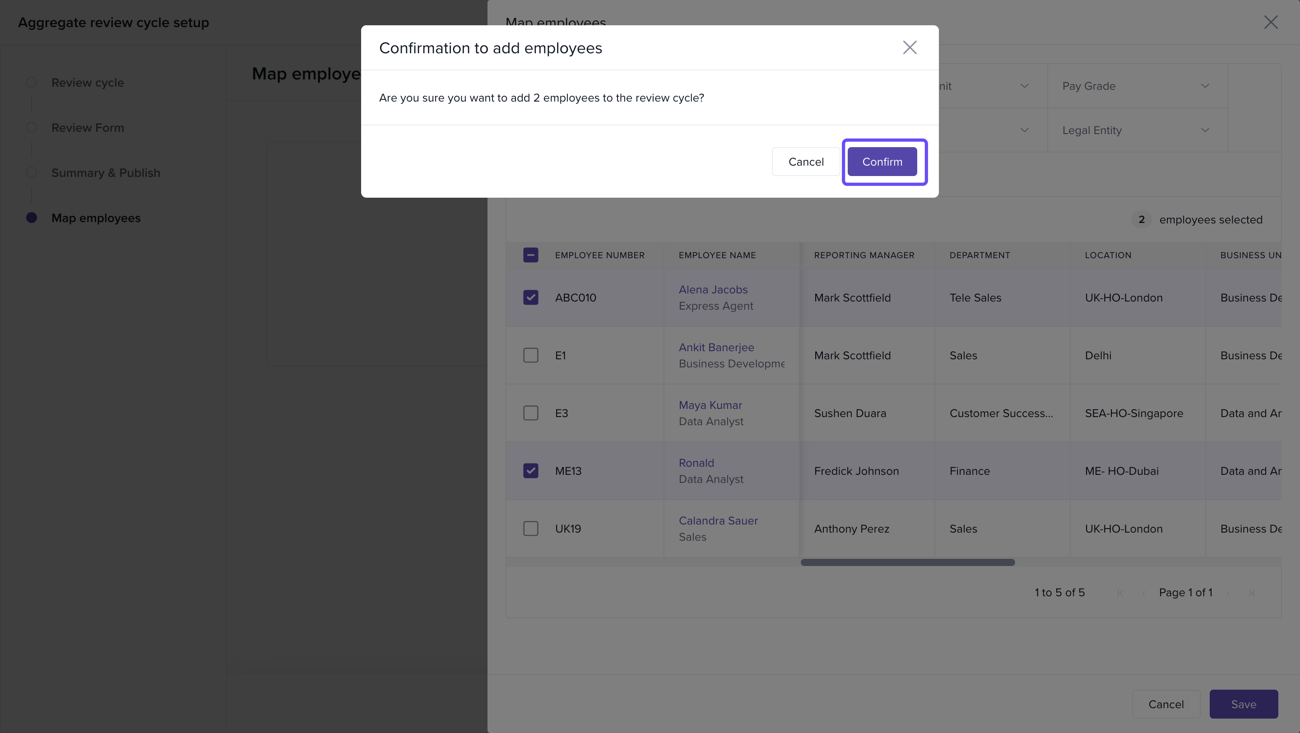The image size is (1300, 733).
Task: Toggle the select-all header checkbox
Action: [x=530, y=255]
